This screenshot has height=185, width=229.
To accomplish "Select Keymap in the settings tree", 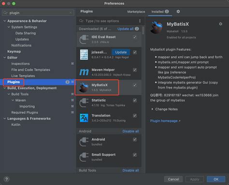I will pyautogui.click(x=14, y=51).
